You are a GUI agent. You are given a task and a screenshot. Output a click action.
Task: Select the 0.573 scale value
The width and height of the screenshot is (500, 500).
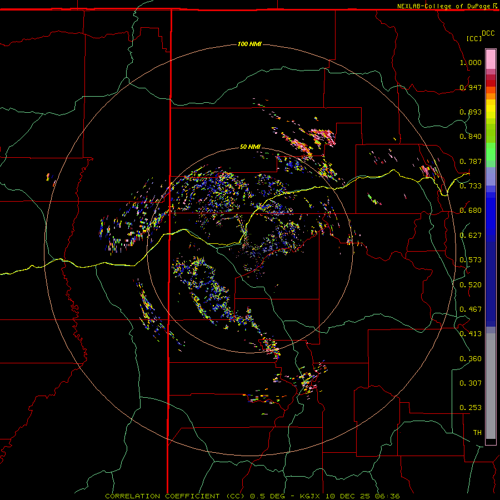pyautogui.click(x=471, y=260)
